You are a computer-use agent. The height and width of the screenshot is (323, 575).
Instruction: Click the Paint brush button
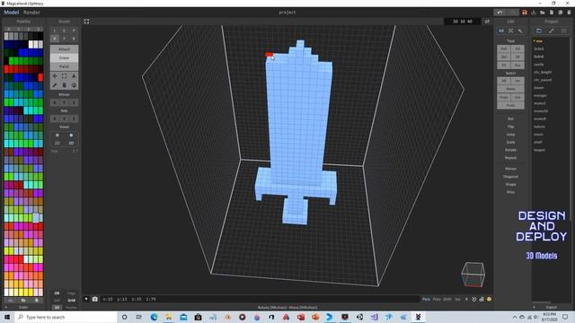tap(64, 66)
